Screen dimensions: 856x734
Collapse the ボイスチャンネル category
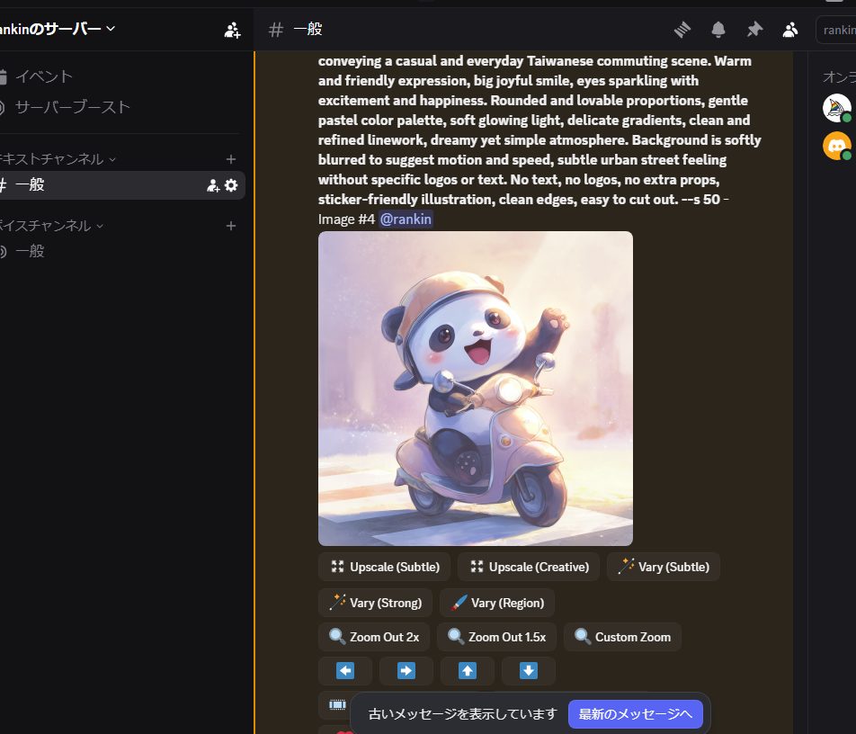(49, 226)
